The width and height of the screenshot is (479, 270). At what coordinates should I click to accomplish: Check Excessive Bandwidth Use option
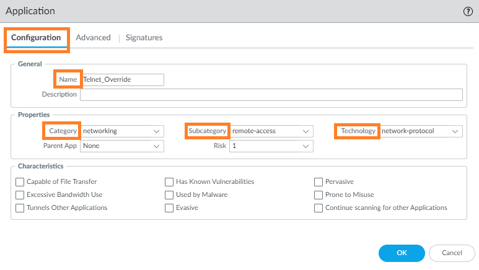(20, 195)
